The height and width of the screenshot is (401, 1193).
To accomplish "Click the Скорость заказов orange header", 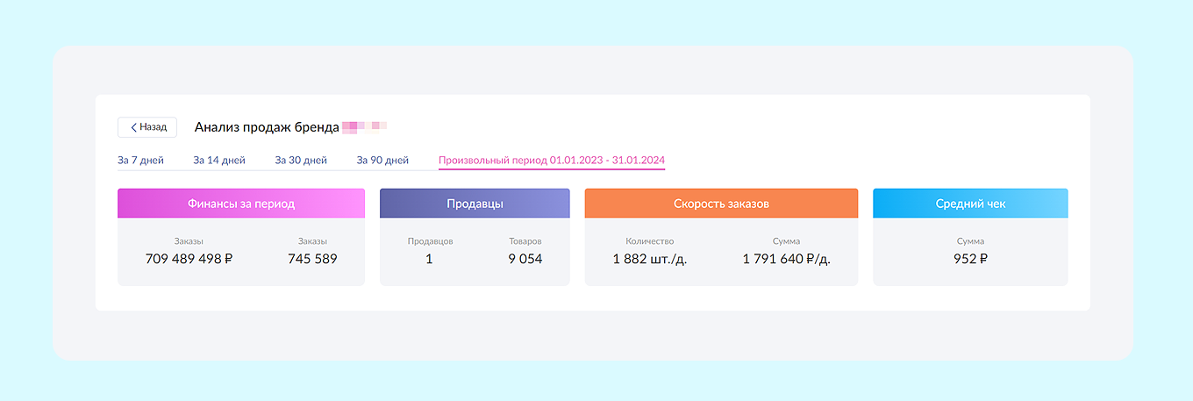I will pos(721,204).
